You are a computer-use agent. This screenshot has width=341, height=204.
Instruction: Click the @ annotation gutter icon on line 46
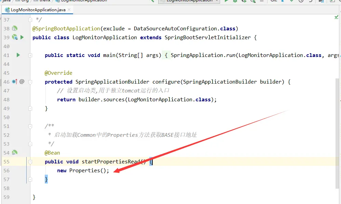click(22, 82)
